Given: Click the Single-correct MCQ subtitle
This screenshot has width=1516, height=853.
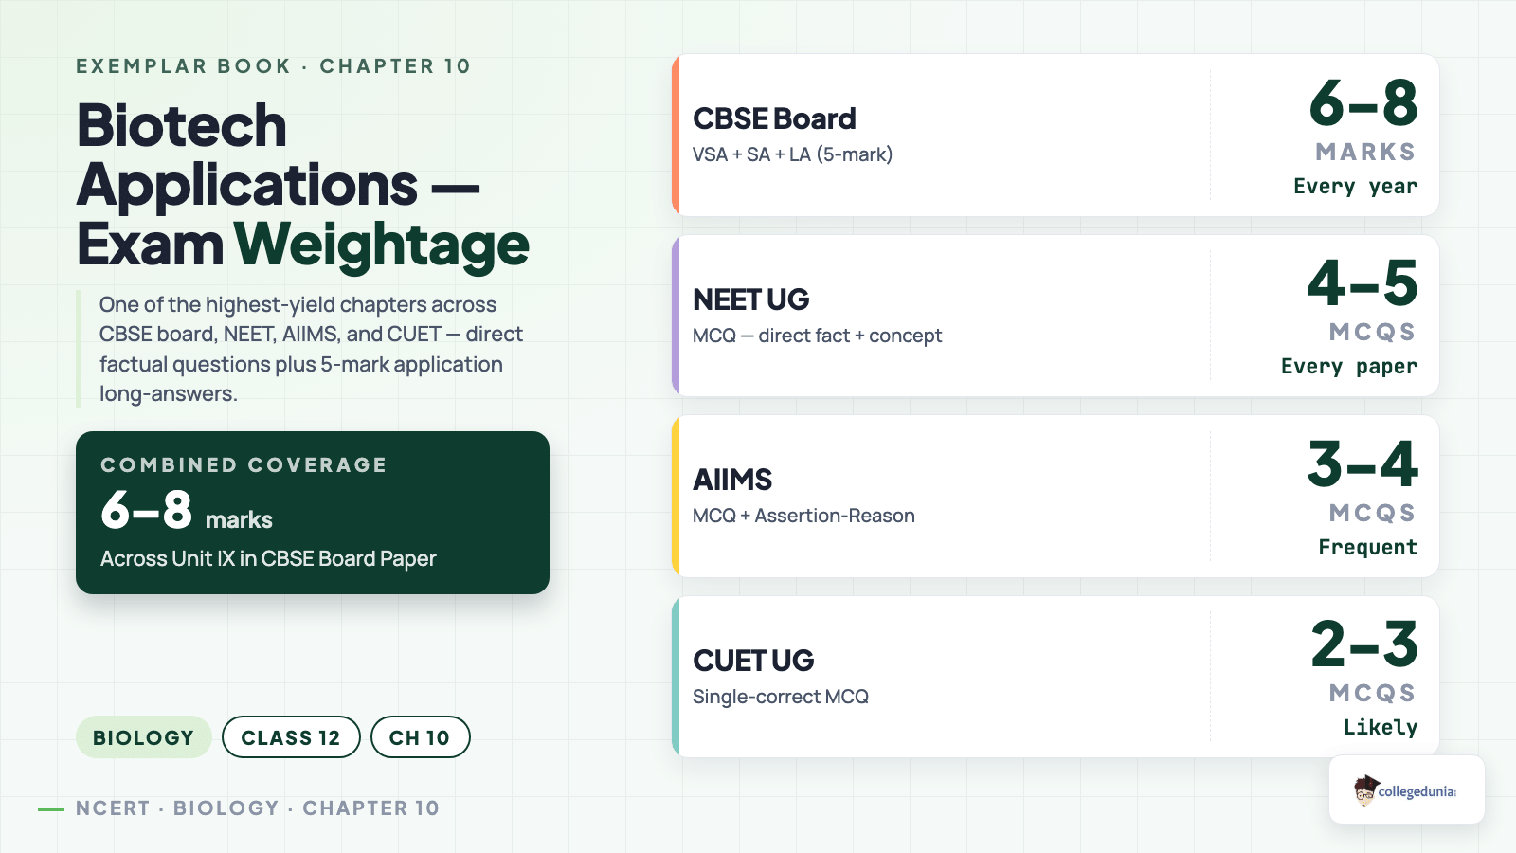Looking at the screenshot, I should [781, 697].
